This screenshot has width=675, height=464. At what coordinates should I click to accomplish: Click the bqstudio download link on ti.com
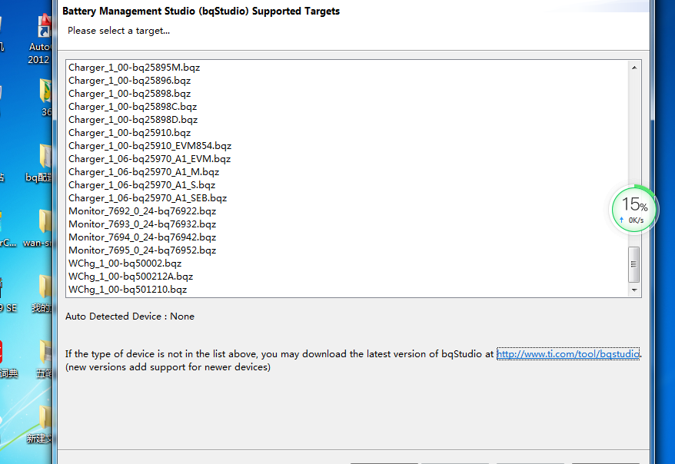[x=567, y=354]
